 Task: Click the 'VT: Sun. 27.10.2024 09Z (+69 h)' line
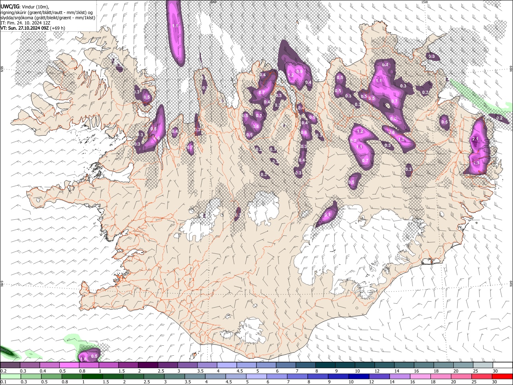33,28
